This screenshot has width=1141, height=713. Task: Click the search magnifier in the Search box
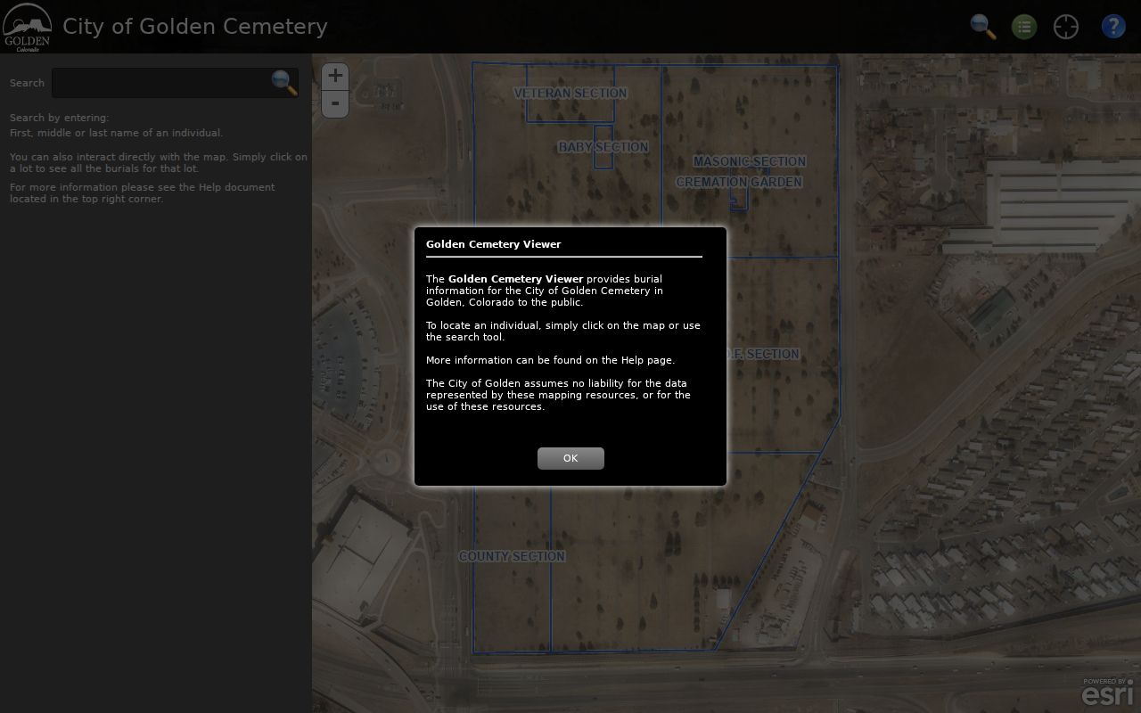coord(284,83)
